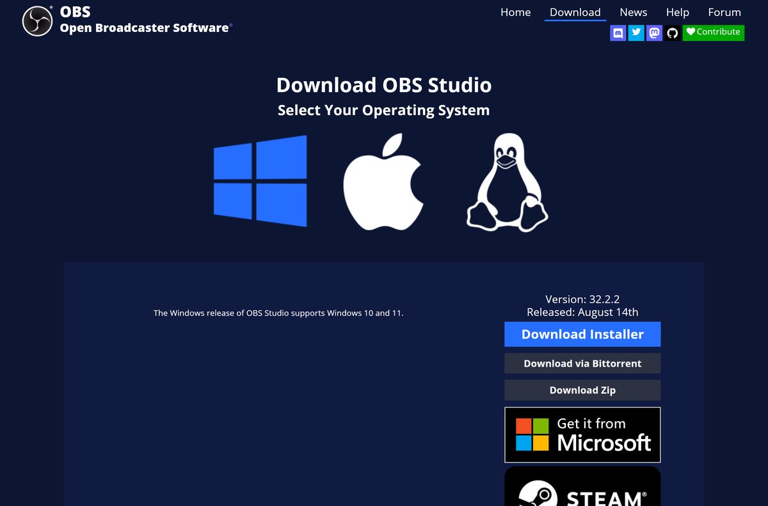
Task: Click the Released: August 14th text
Action: [x=582, y=312]
